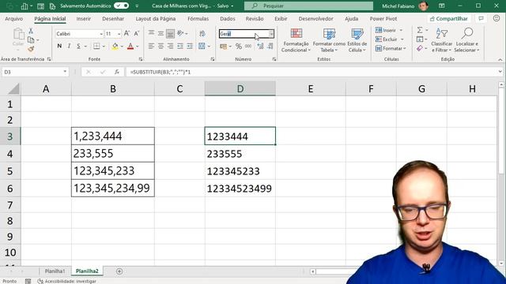
Task: Switch to the Fórmulas ribbon tab
Action: [x=198, y=19]
